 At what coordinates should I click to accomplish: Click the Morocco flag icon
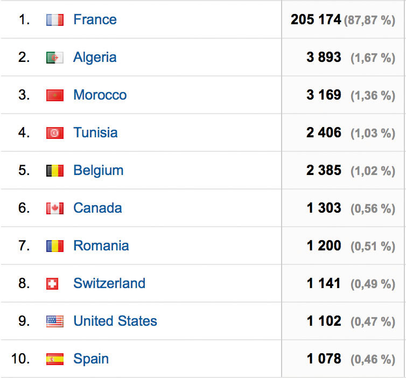[x=55, y=95]
